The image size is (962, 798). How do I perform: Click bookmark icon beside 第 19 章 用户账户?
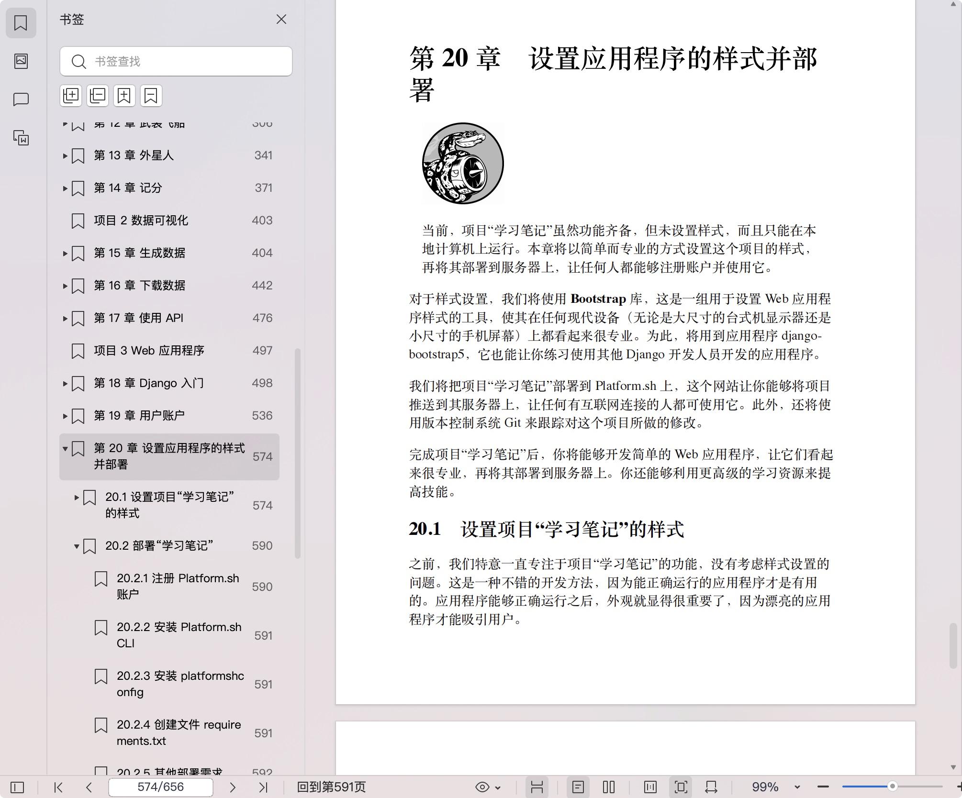tap(78, 416)
